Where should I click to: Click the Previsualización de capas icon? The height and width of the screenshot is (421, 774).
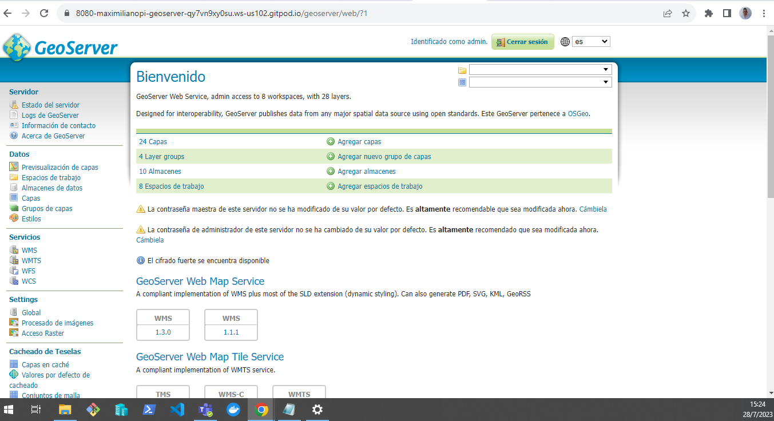pyautogui.click(x=14, y=167)
